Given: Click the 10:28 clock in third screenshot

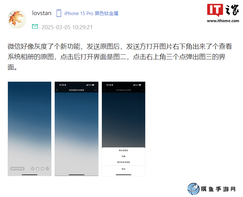Looking at the screenshot, I should pos(109,85).
